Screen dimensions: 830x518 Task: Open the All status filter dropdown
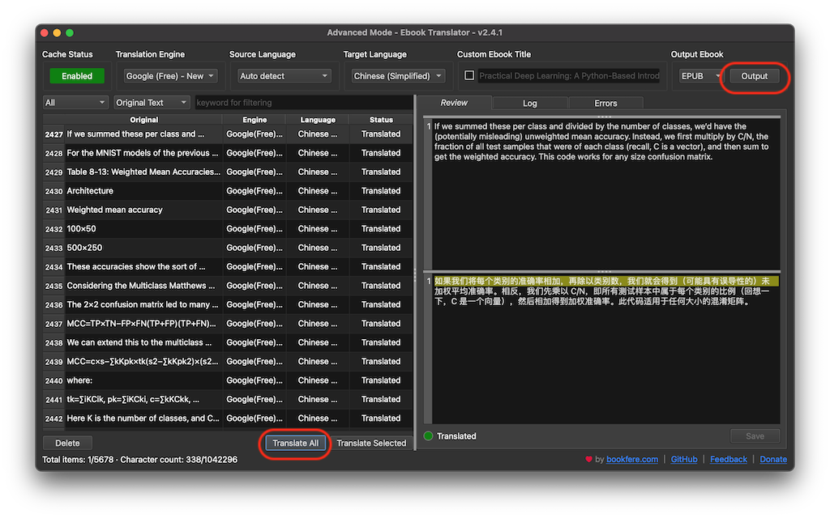point(75,102)
